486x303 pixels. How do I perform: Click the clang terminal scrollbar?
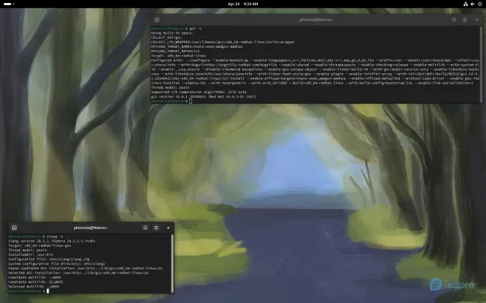pyautogui.click(x=172, y=263)
